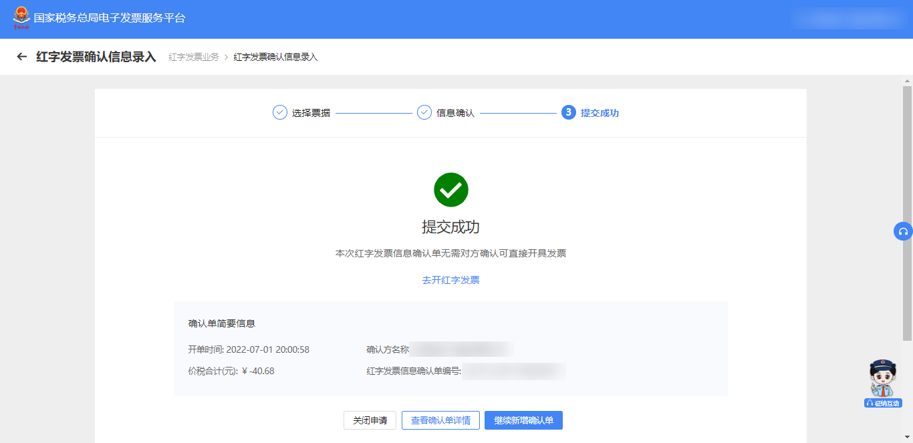Click the blurred user account area
The width and height of the screenshot is (913, 443).
tap(847, 18)
